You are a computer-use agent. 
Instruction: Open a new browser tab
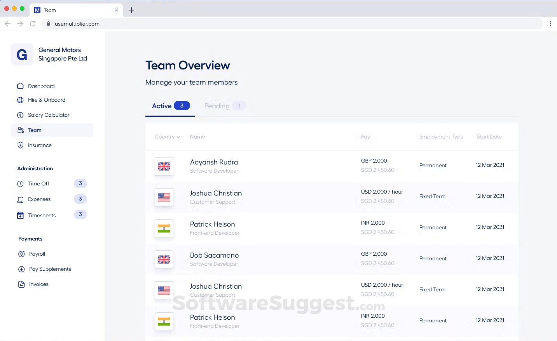pyautogui.click(x=131, y=10)
